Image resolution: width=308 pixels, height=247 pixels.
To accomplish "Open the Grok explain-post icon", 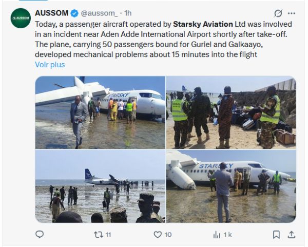I will (x=278, y=13).
